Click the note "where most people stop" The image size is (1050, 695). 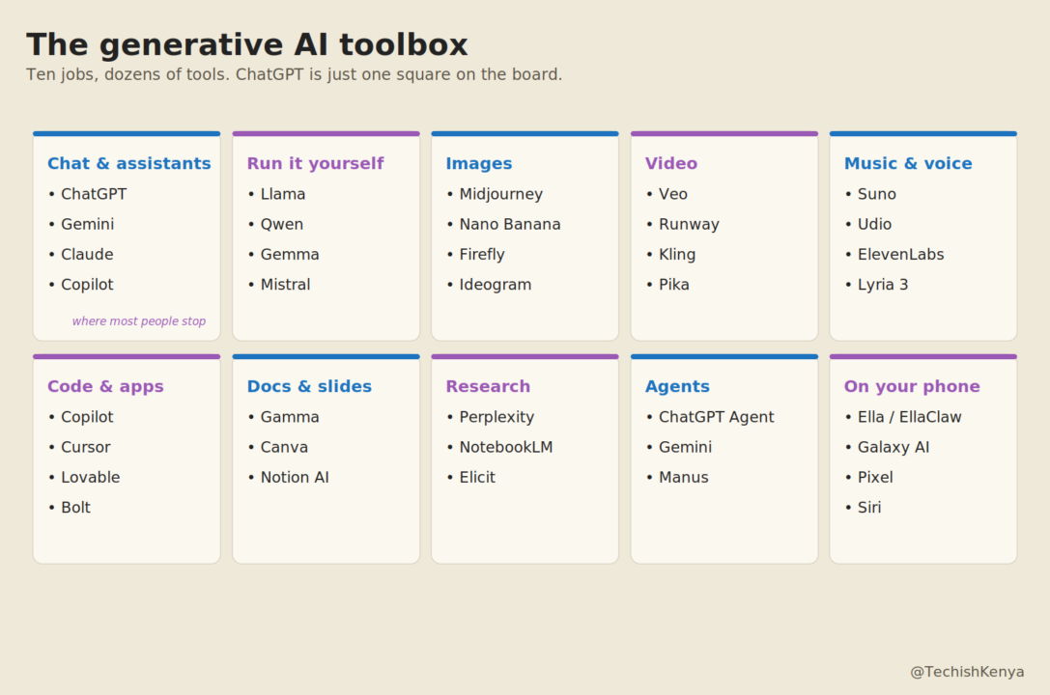coord(139,321)
